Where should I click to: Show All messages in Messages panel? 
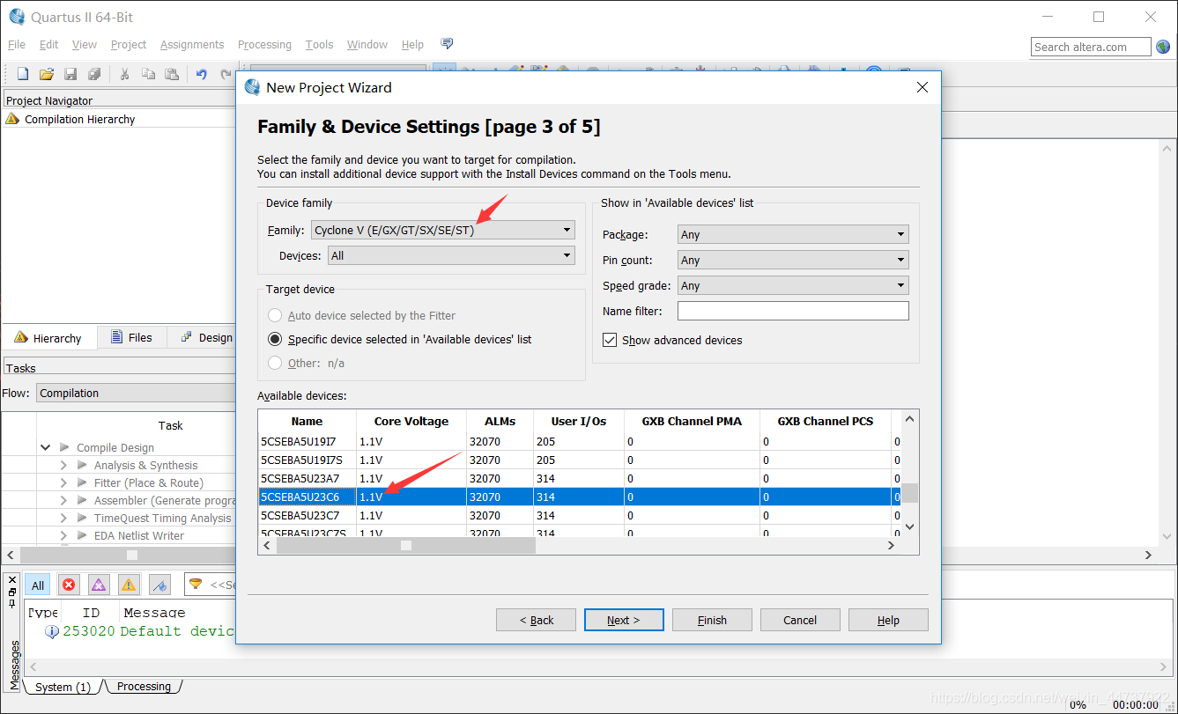pyautogui.click(x=38, y=585)
